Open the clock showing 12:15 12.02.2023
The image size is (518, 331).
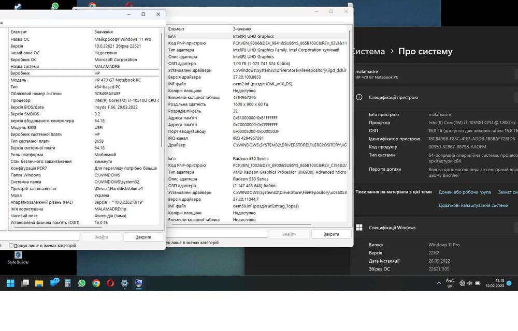(x=495, y=283)
